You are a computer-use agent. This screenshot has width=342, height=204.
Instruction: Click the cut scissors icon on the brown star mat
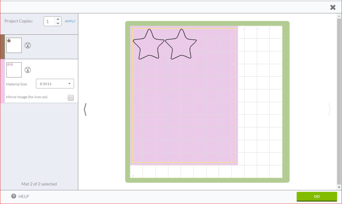pos(28,45)
